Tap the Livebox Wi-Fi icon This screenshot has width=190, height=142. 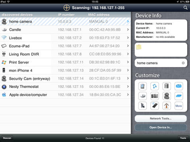[x=4, y=38]
